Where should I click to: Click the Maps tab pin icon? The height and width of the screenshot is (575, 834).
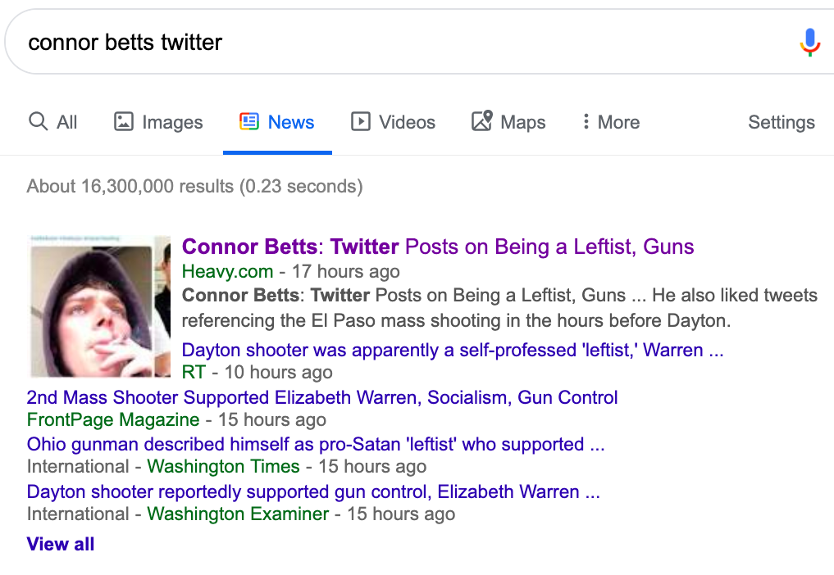pyautogui.click(x=481, y=122)
